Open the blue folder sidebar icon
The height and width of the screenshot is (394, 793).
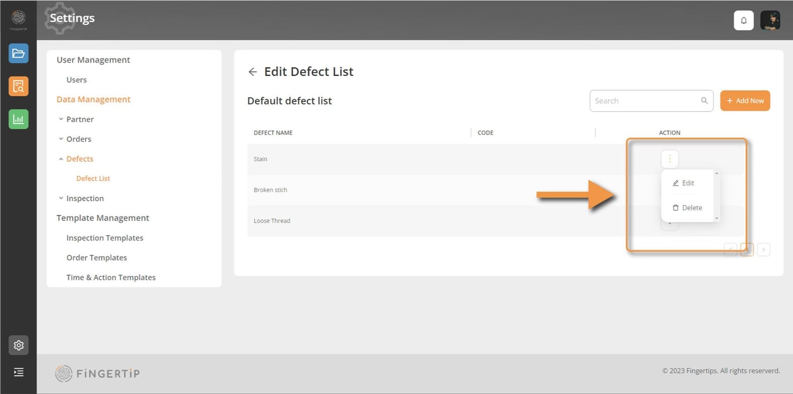(19, 53)
